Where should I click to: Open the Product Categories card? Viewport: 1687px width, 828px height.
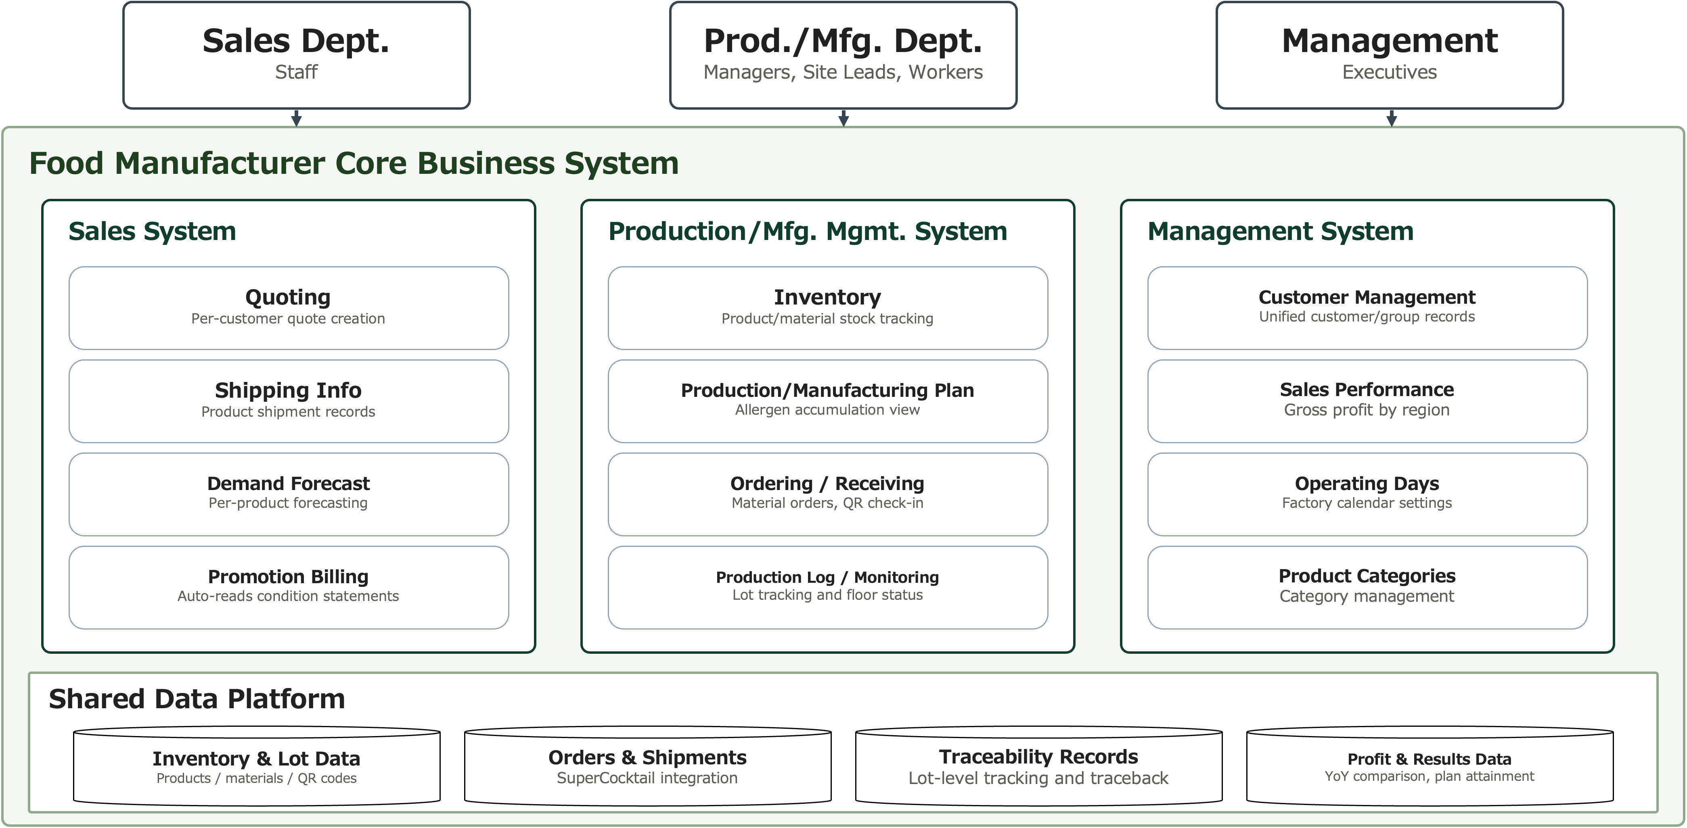click(x=1367, y=588)
